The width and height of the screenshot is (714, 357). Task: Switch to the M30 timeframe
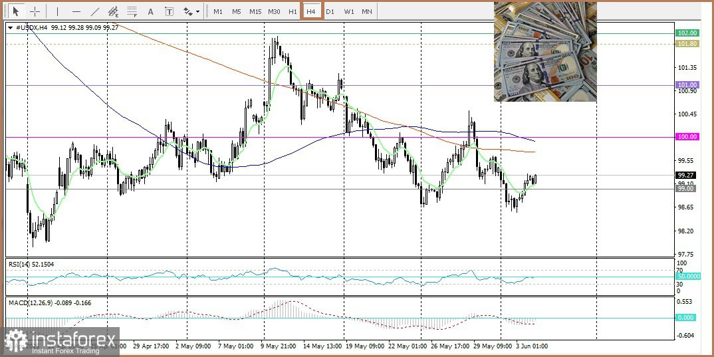click(x=274, y=11)
